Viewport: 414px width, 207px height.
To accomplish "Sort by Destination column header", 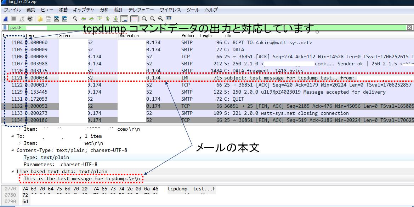I will 149,36.
